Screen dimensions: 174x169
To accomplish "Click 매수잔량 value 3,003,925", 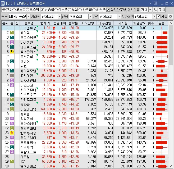I will tap(106, 28).
